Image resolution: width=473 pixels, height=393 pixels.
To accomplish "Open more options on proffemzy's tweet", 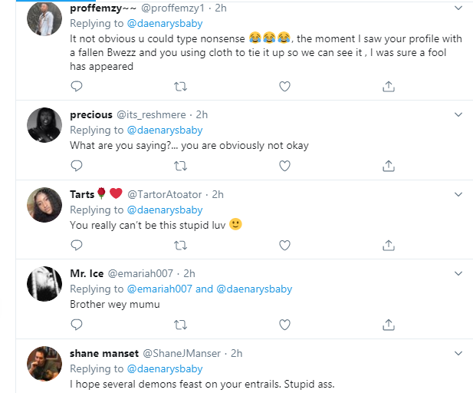I will point(458,8).
